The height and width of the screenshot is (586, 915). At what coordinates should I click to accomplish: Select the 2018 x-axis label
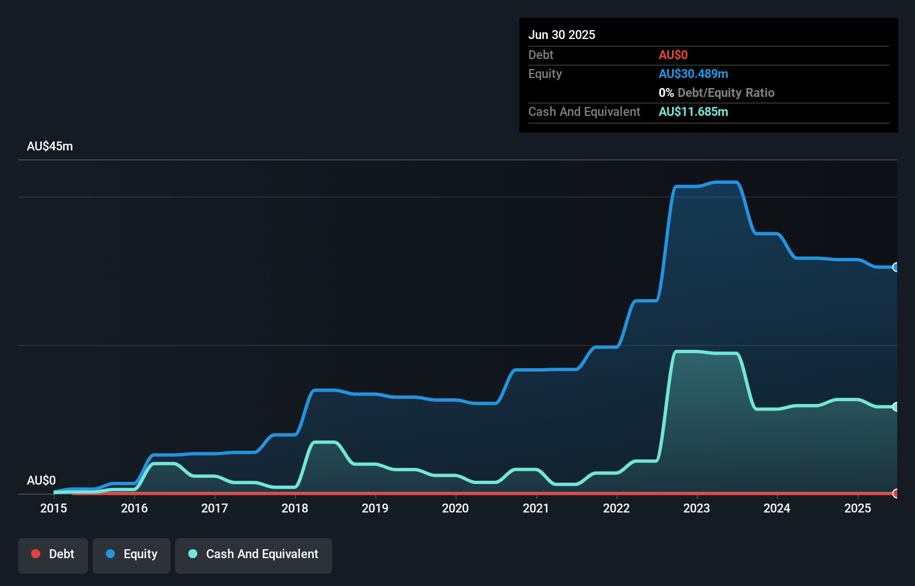(295, 508)
